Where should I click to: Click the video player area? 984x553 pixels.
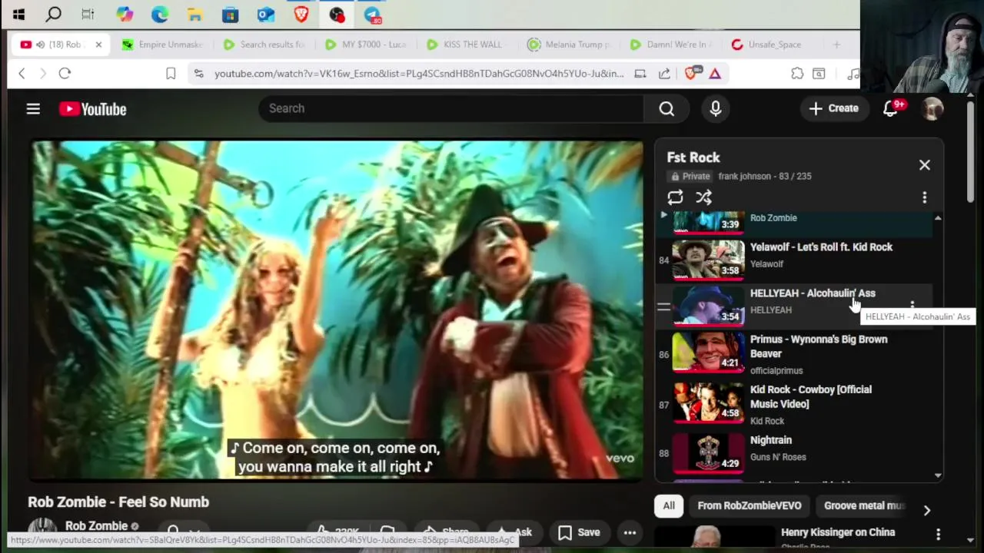point(337,310)
